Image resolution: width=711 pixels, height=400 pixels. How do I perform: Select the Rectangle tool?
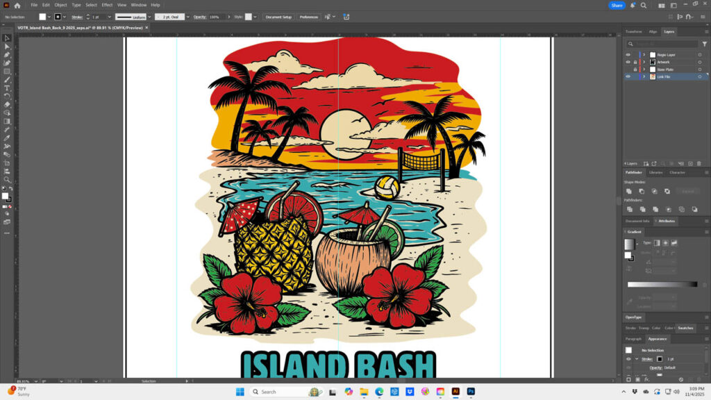click(x=7, y=72)
